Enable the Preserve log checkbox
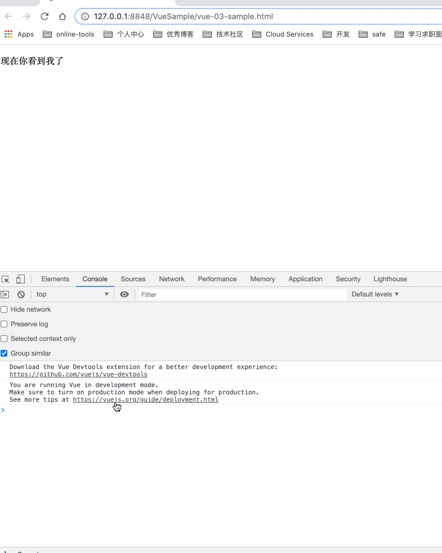442x553 pixels. tap(4, 324)
